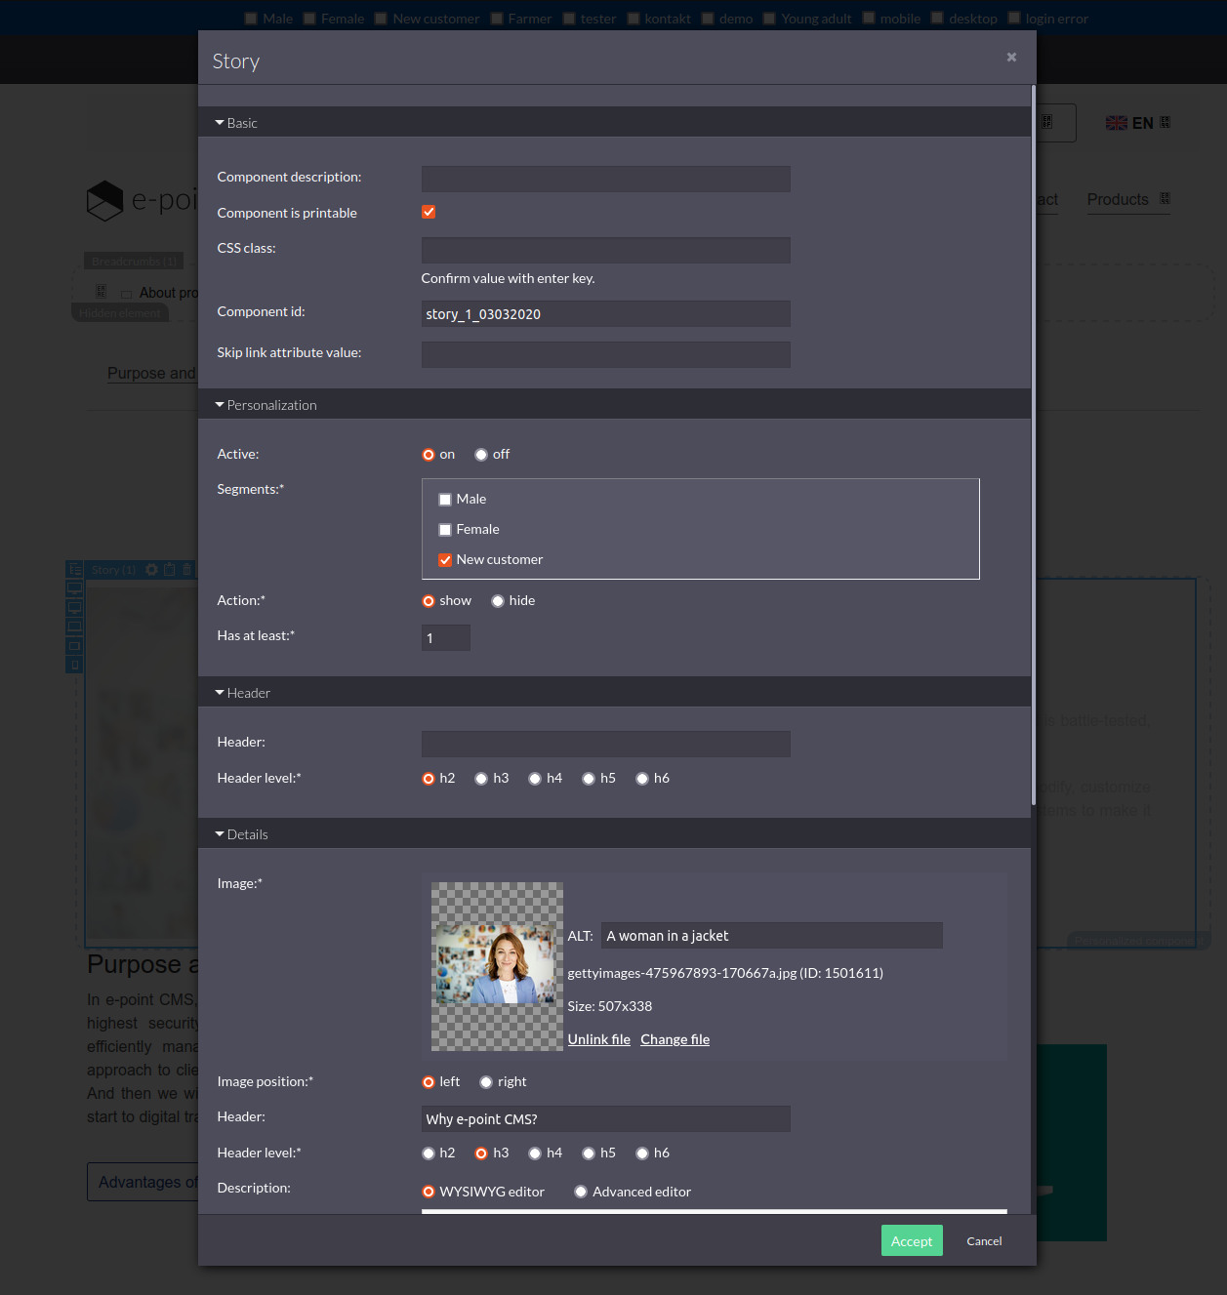The width and height of the screenshot is (1227, 1295).
Task: Select the desktop monitor preview icon
Action: tap(74, 588)
